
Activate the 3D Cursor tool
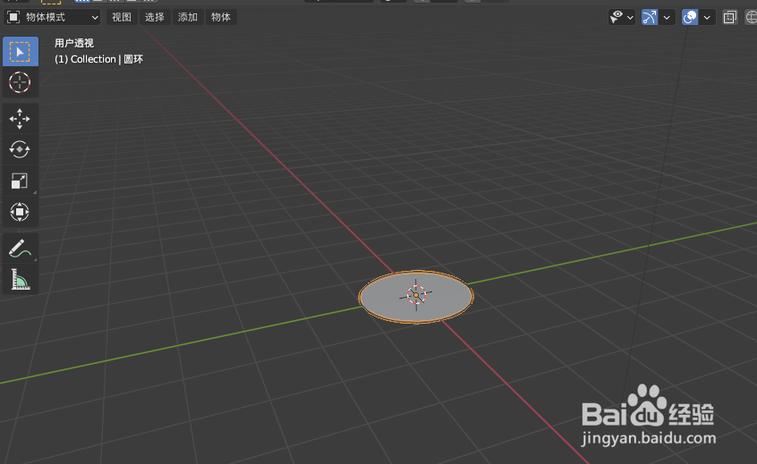(20, 82)
